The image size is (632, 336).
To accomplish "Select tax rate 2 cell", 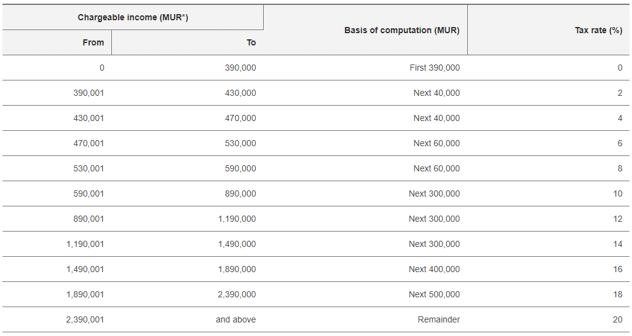I will pyautogui.click(x=548, y=93).
